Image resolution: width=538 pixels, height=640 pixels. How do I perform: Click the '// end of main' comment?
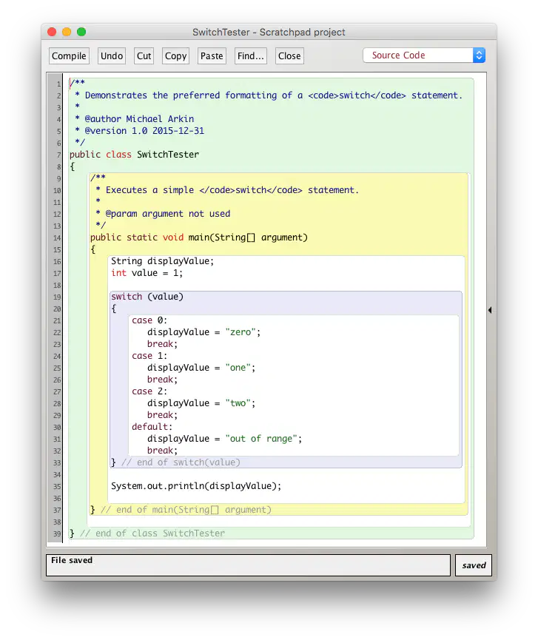pyautogui.click(x=186, y=509)
